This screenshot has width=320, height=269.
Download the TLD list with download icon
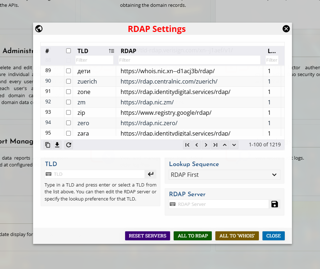(57, 145)
